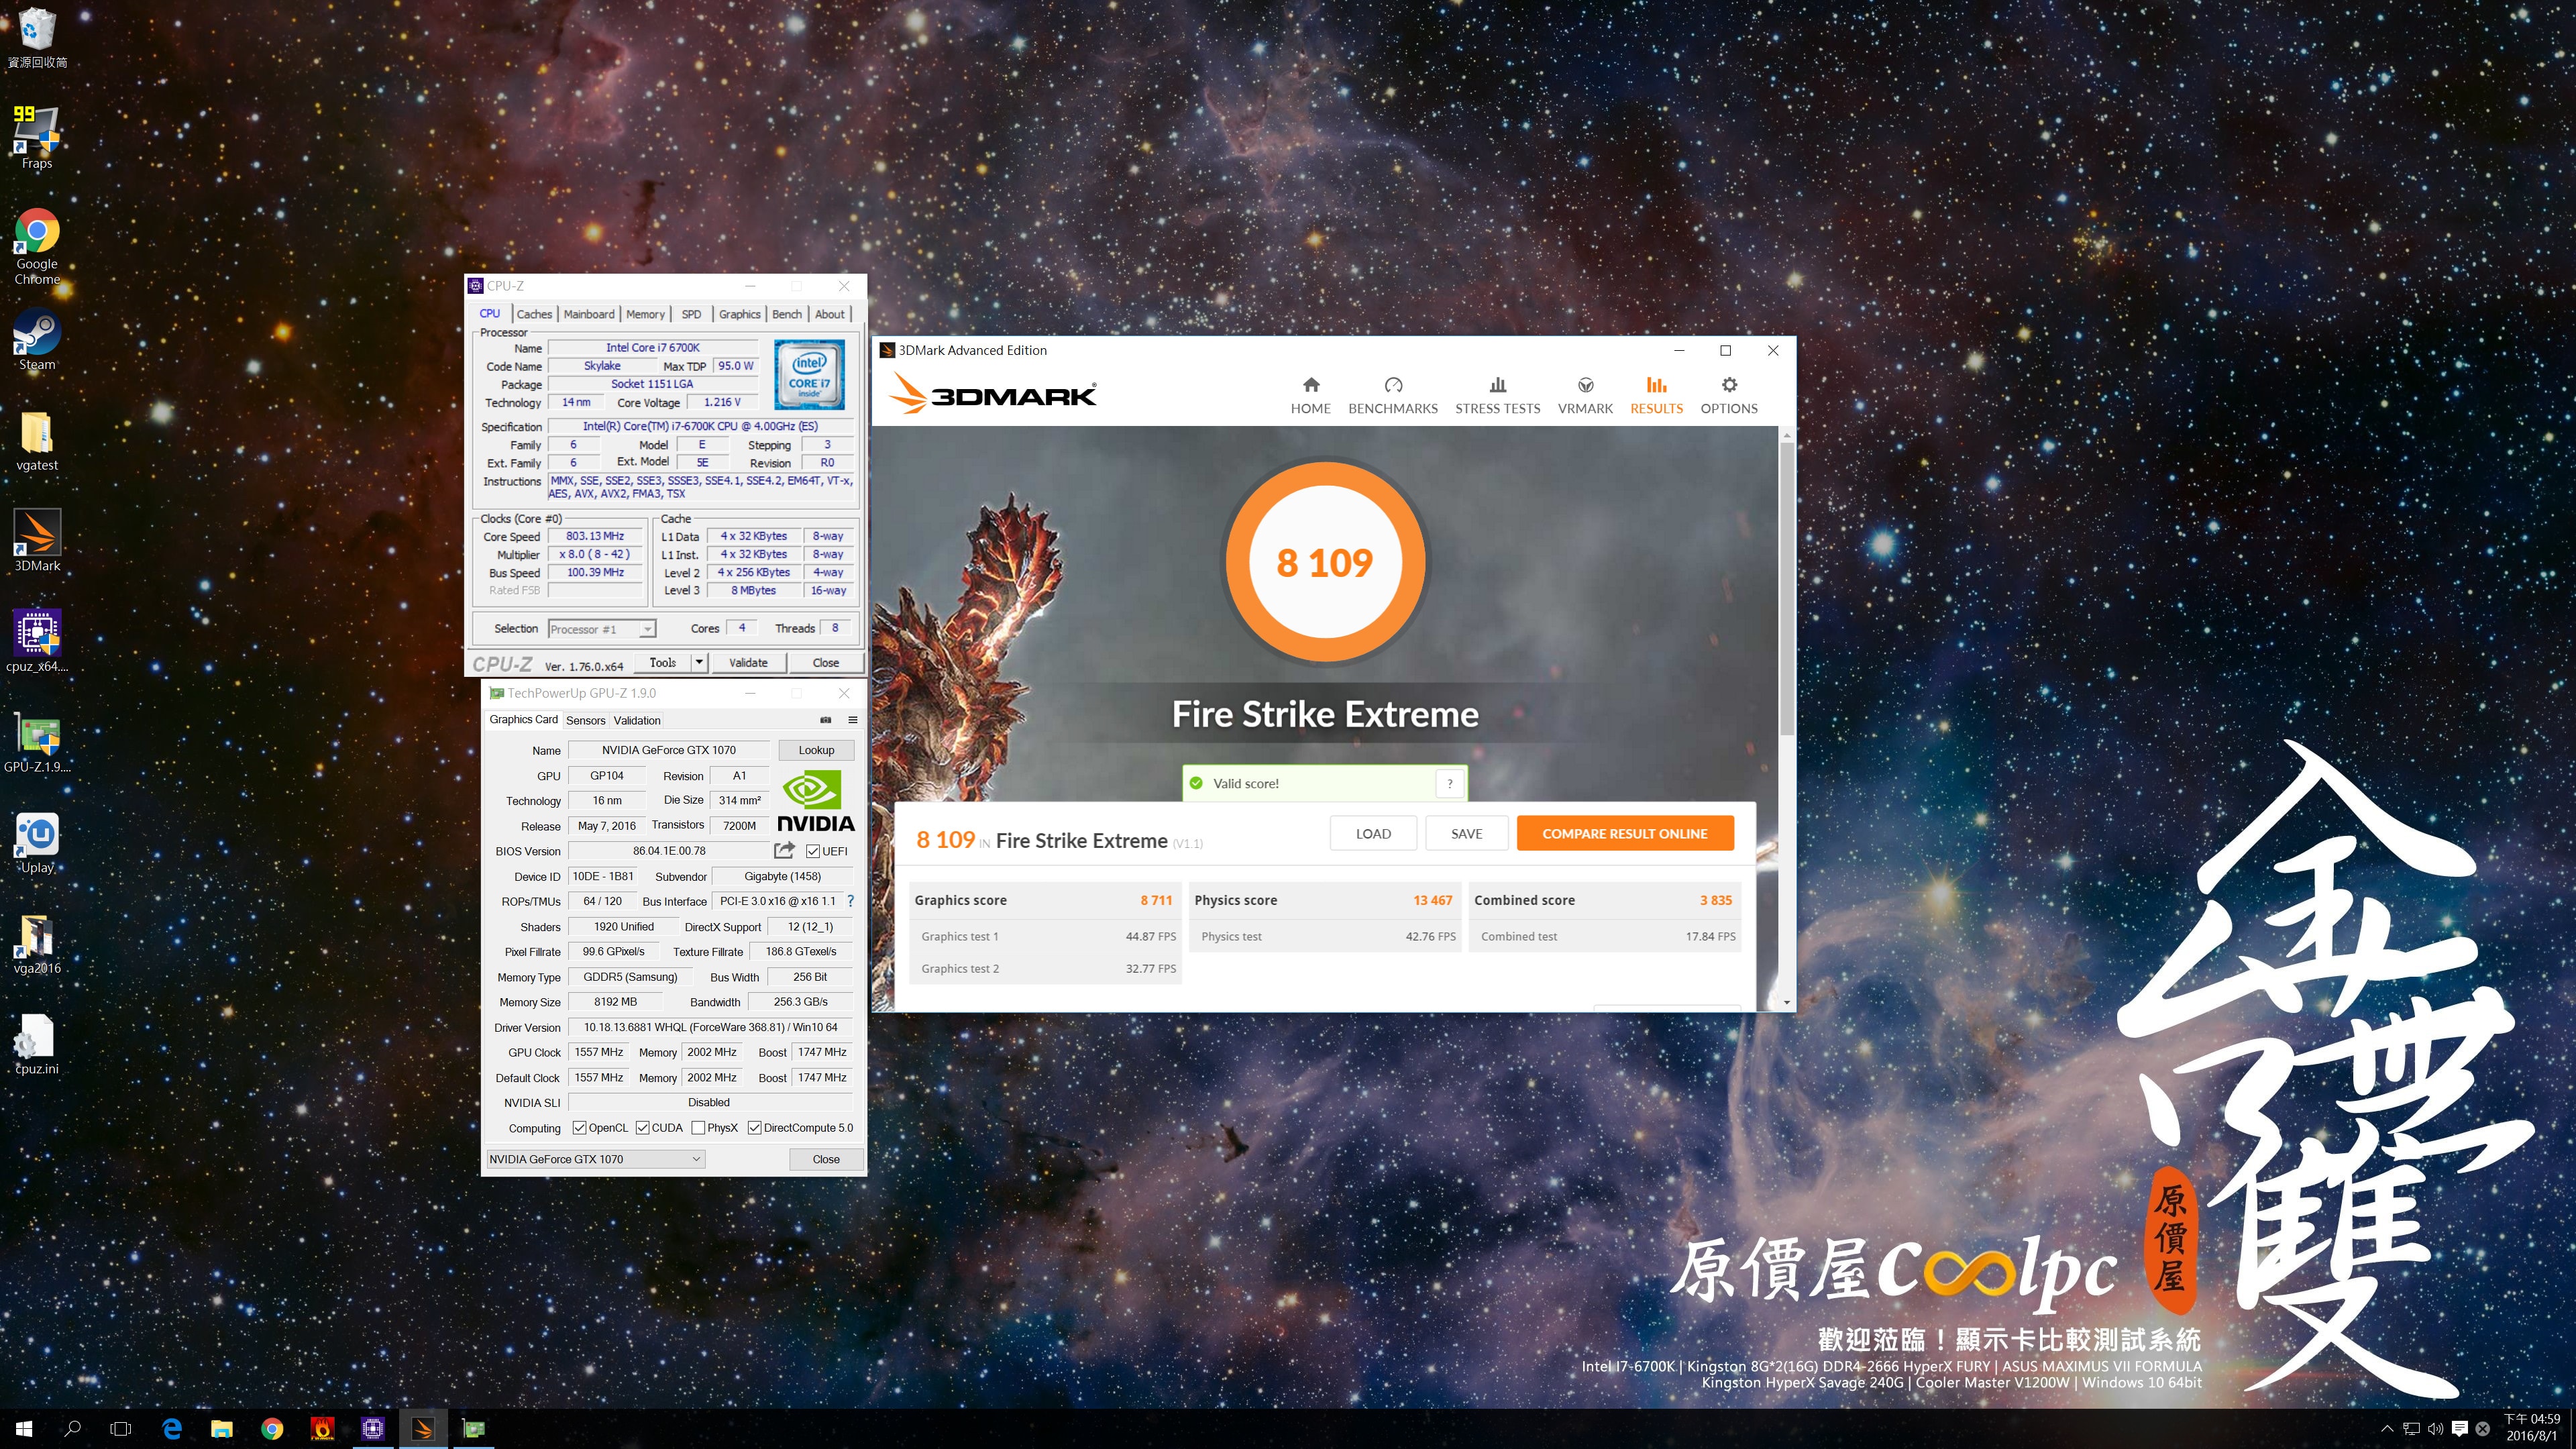2576x1449 pixels.
Task: Select the Fraps desktop icon
Action: (x=37, y=137)
